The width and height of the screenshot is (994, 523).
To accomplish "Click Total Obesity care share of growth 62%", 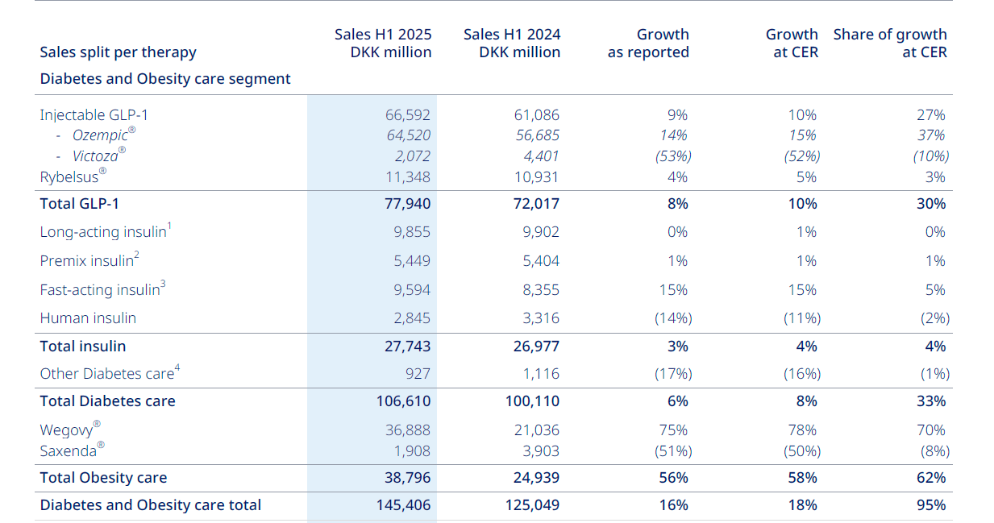I will point(931,478).
